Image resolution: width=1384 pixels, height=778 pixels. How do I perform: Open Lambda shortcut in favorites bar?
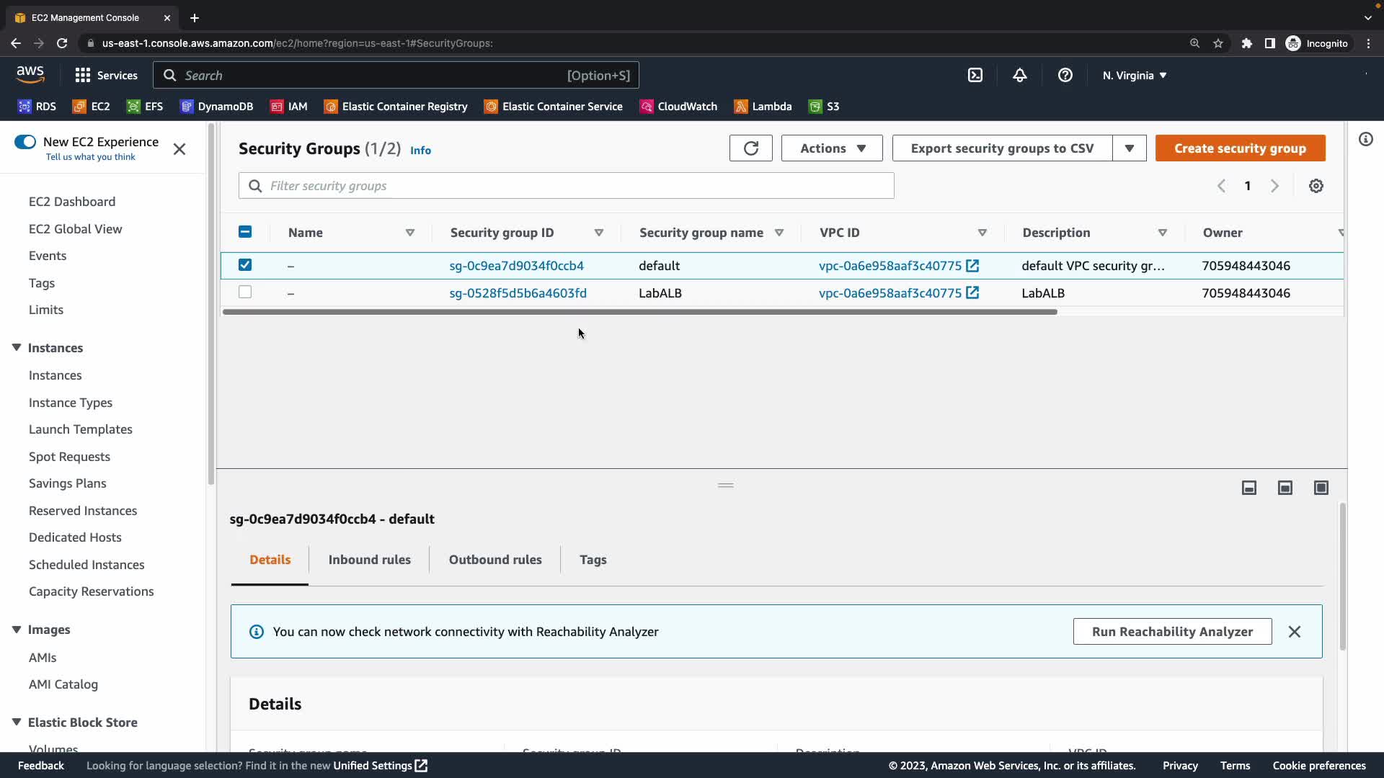[x=763, y=107]
